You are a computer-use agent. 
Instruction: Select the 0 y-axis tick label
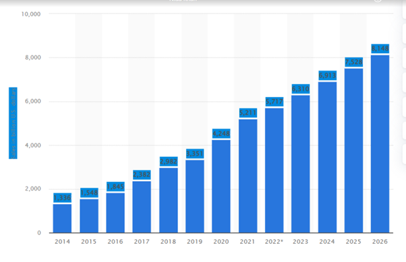(x=39, y=232)
